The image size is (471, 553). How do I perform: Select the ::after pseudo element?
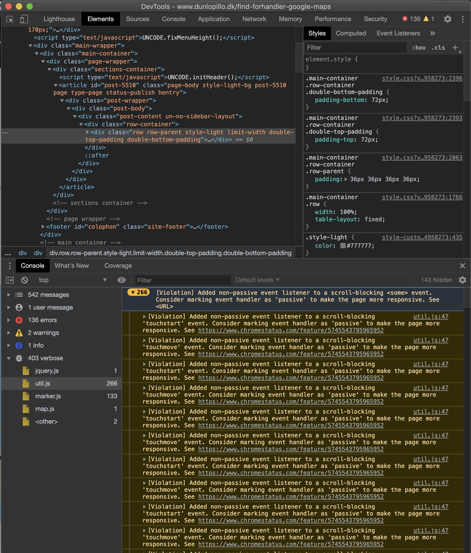pyautogui.click(x=97, y=155)
